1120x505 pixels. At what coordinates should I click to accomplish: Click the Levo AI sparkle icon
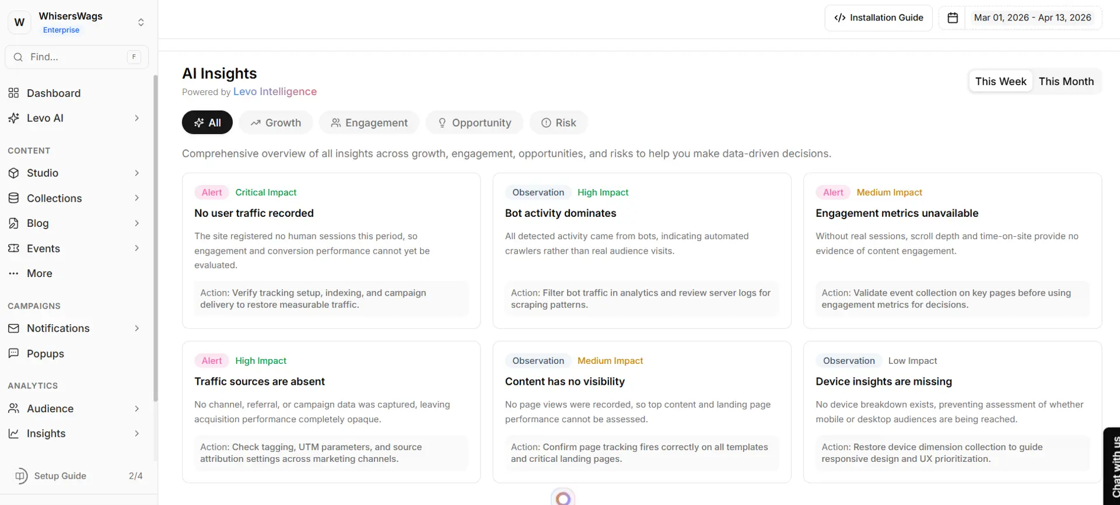[13, 118]
